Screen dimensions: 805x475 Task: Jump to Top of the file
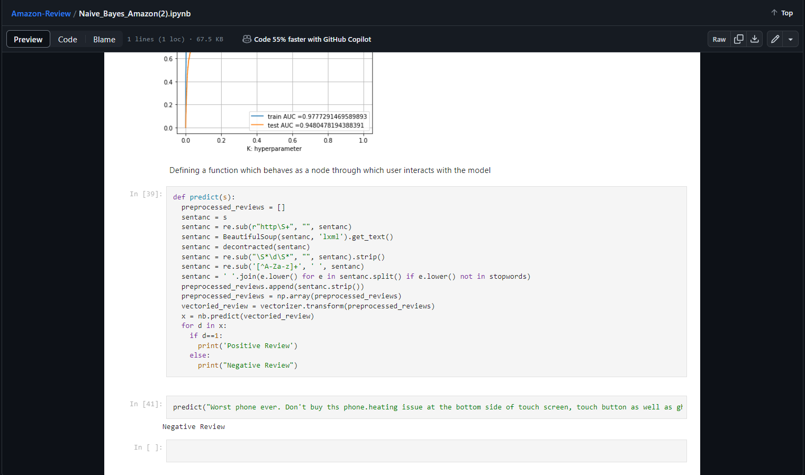782,13
